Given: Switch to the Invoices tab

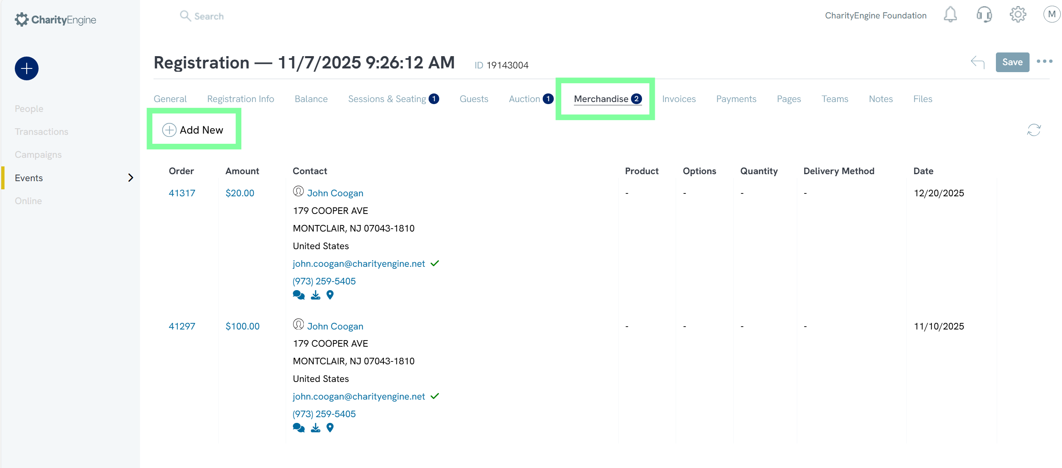Looking at the screenshot, I should [x=679, y=99].
